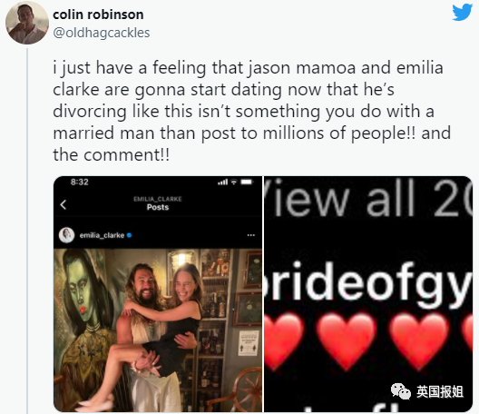
Task: Open the right comment screenshot image
Action: [x=368, y=294]
